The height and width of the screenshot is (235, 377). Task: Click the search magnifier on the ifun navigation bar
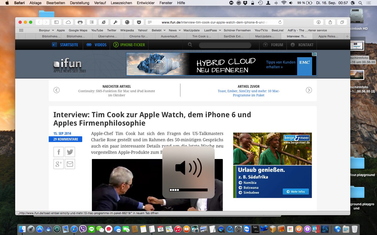[x=190, y=45]
